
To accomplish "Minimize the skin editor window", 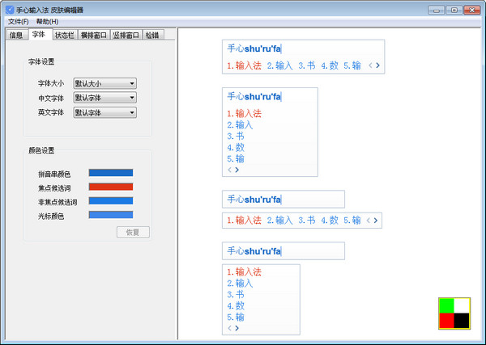I will point(437,11).
